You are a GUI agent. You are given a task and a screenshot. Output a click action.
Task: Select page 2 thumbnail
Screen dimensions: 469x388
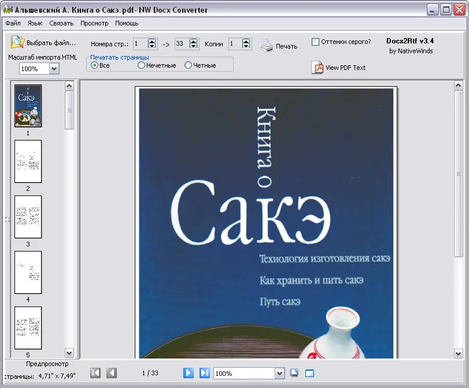click(x=28, y=161)
